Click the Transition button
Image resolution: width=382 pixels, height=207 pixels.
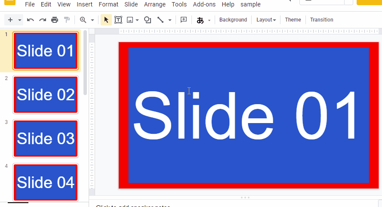(322, 20)
